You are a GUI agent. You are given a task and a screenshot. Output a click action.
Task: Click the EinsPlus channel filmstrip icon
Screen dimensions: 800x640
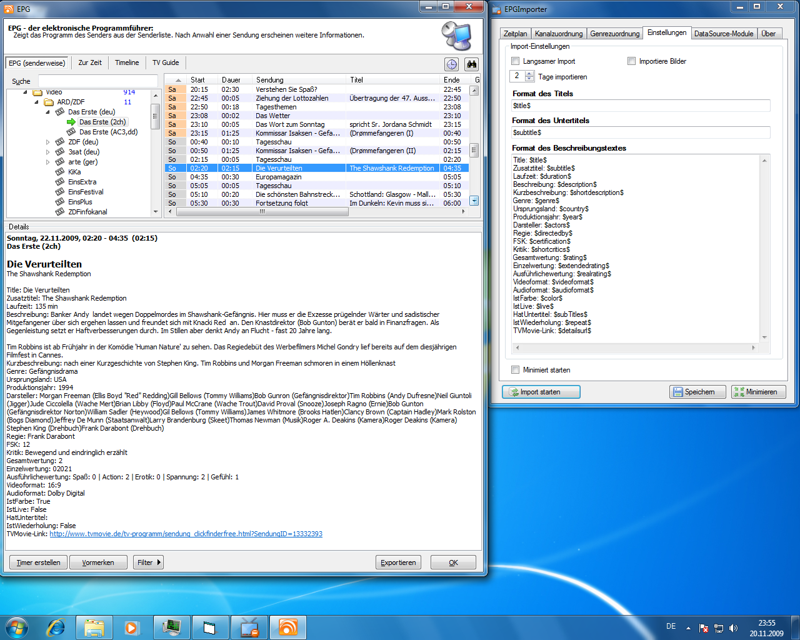(60, 202)
